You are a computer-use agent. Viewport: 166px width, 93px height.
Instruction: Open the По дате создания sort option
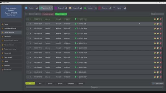click(x=158, y=83)
